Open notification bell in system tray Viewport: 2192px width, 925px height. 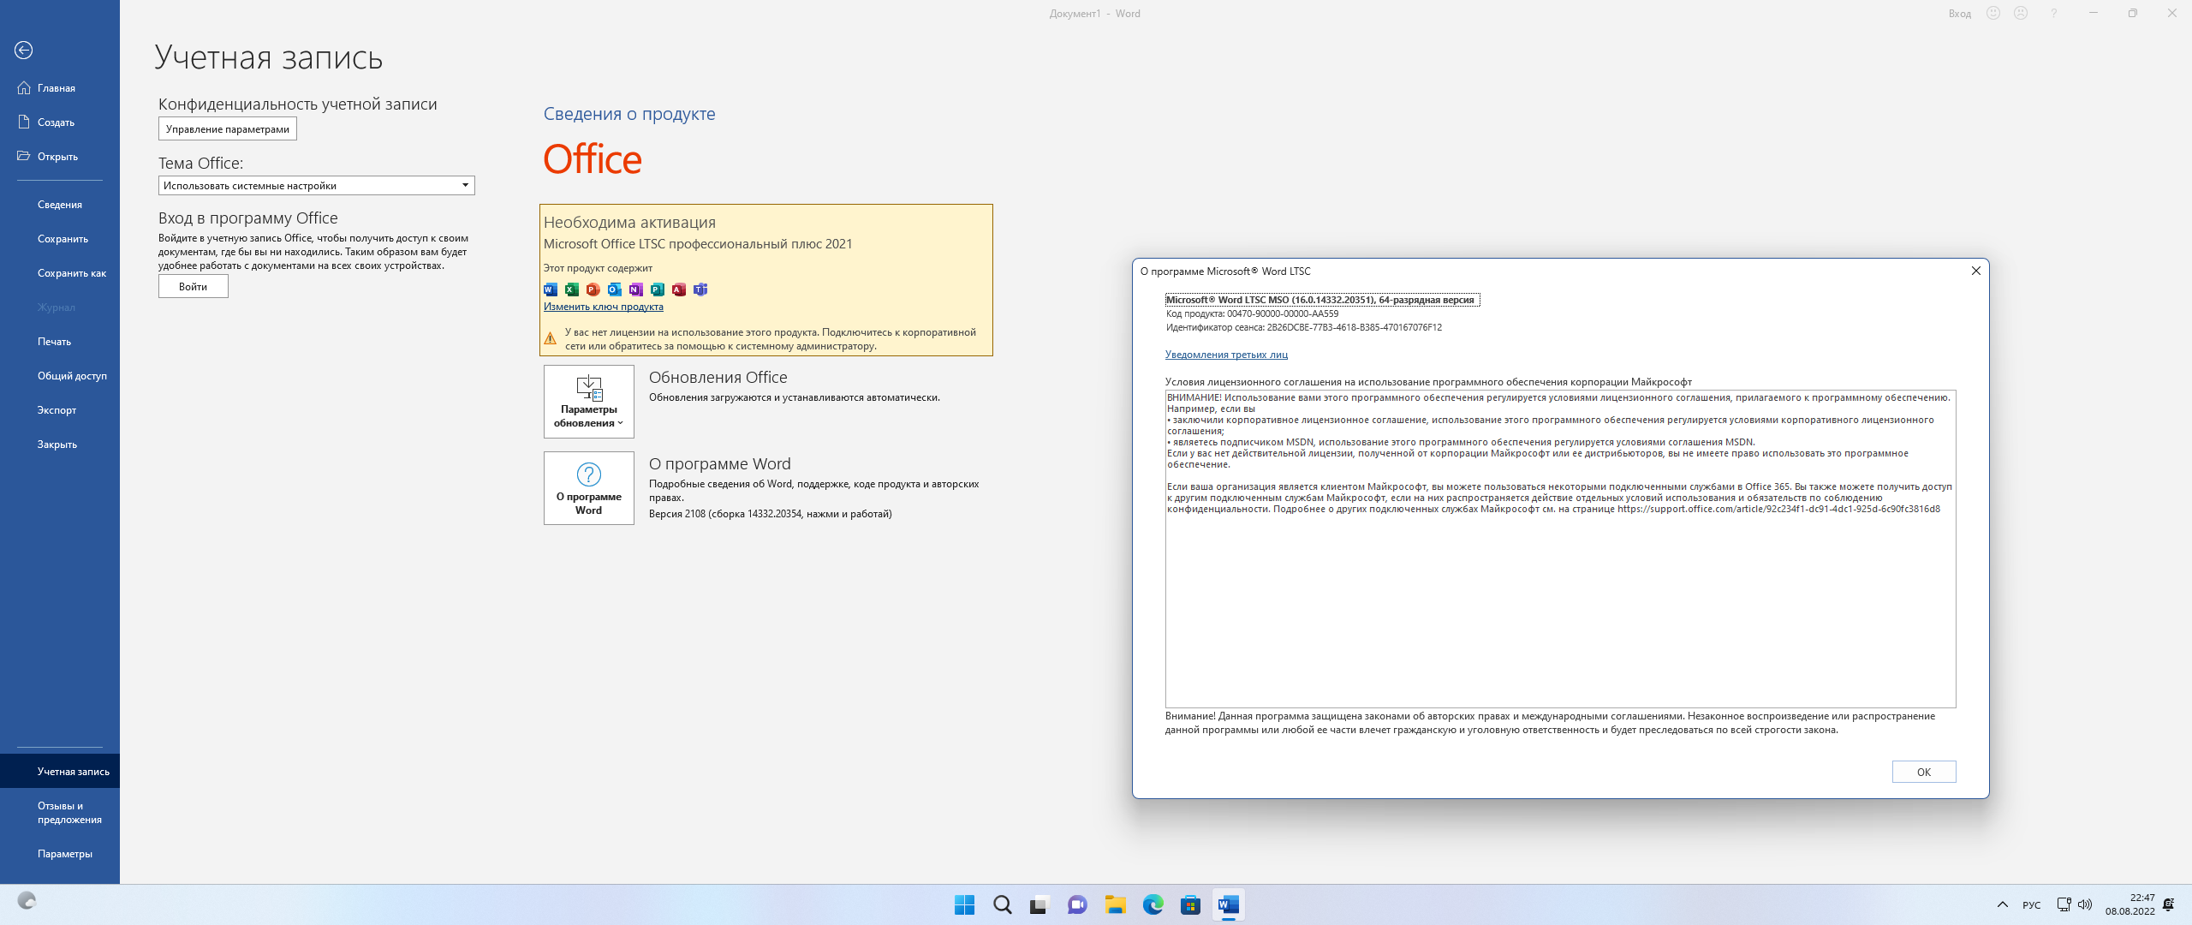coord(2168,904)
